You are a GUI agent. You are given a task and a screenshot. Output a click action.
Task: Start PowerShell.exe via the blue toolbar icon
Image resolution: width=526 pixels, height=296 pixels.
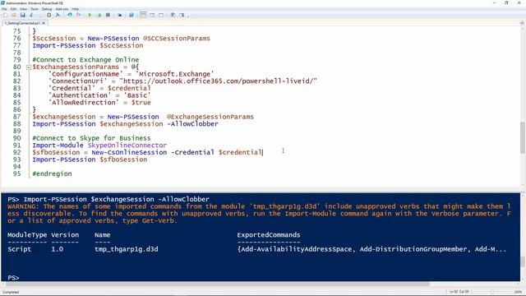(131, 15)
